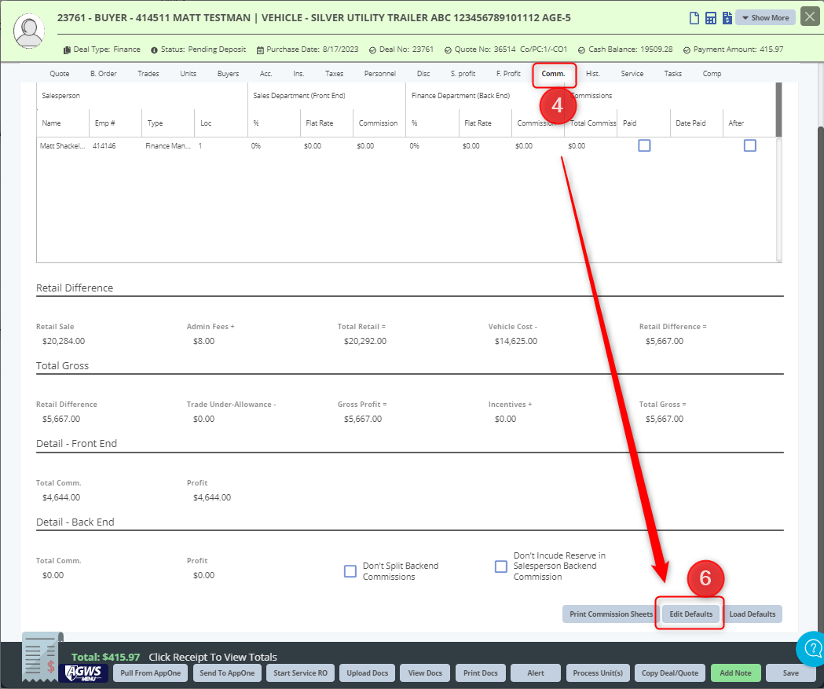Image resolution: width=824 pixels, height=689 pixels.
Task: Click the buyer profile avatar icon
Action: pos(29,31)
